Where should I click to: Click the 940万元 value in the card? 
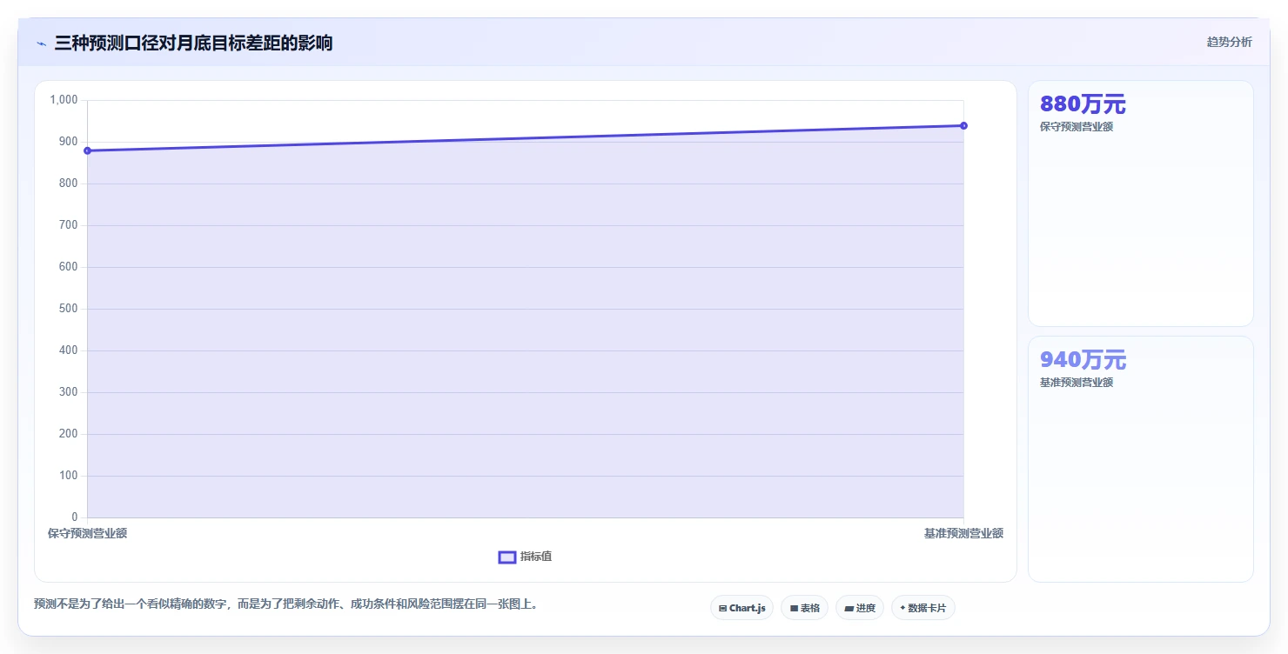coord(1083,359)
